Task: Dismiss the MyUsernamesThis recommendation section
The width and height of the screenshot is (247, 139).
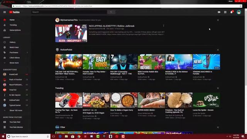Action: [x=218, y=20]
